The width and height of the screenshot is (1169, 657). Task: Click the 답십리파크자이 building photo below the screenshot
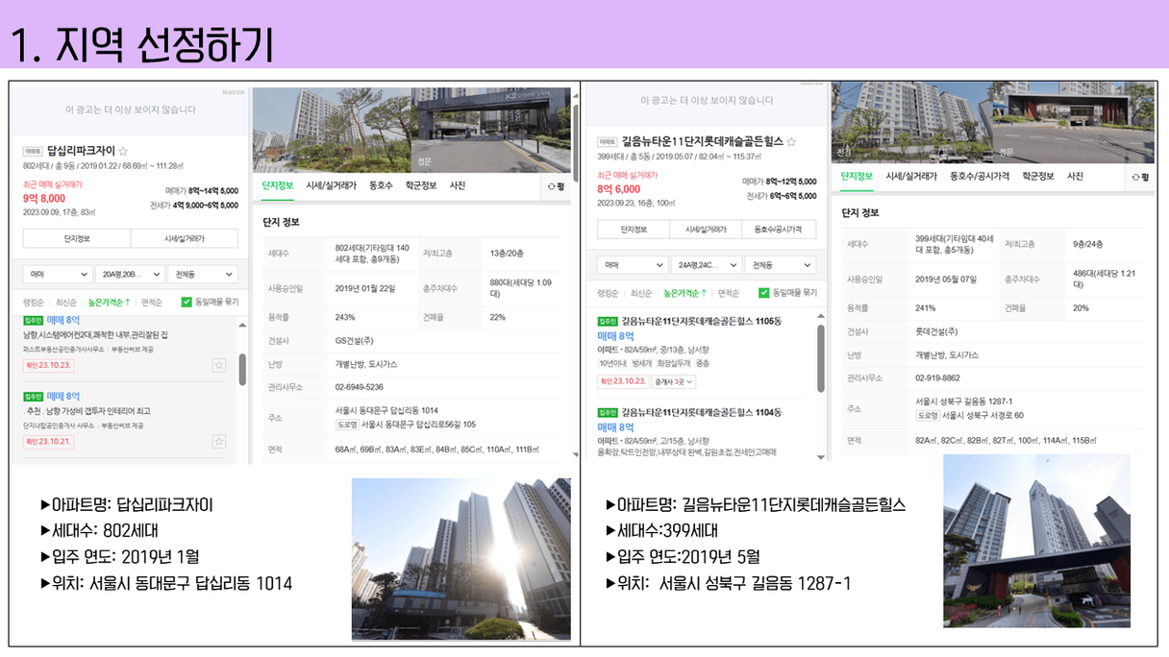[x=461, y=559]
